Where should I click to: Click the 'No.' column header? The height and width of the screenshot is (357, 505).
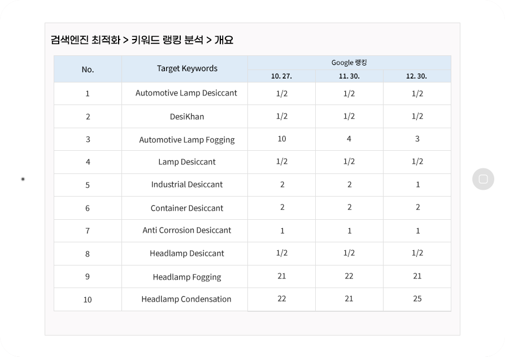click(x=88, y=69)
